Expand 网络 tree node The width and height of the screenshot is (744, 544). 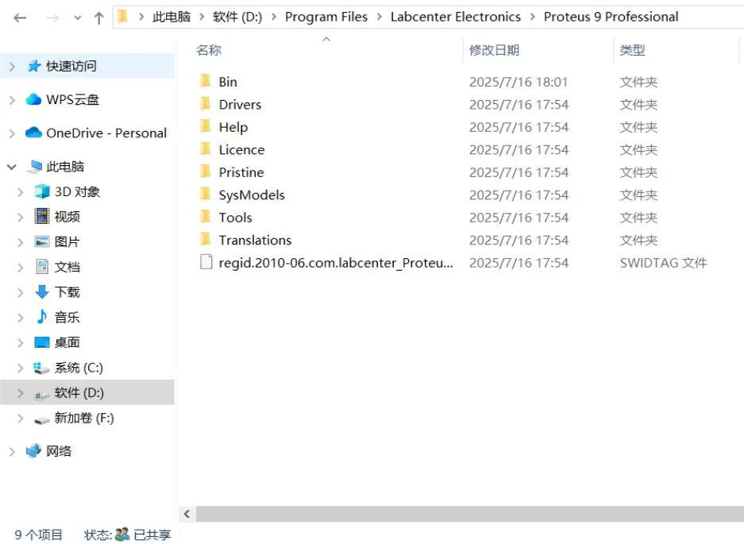point(13,451)
